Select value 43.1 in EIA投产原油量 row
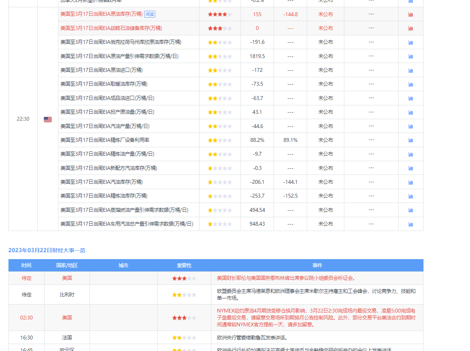The image size is (470, 351). 257,112
